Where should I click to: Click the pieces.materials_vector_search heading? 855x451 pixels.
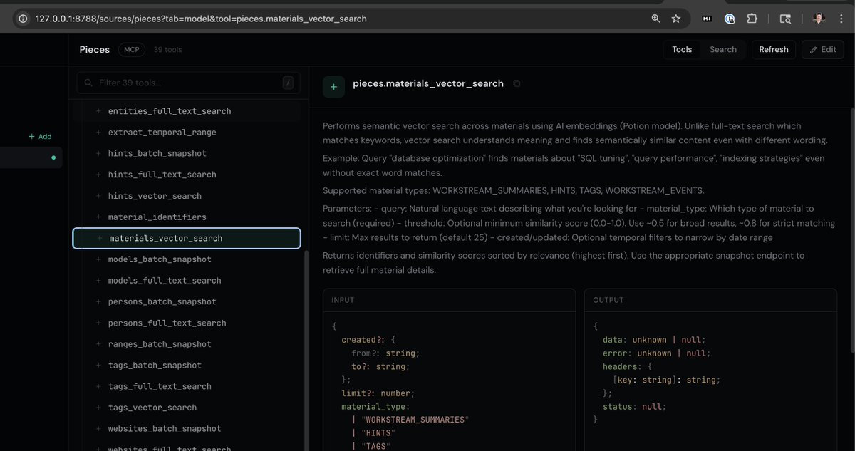pos(428,83)
